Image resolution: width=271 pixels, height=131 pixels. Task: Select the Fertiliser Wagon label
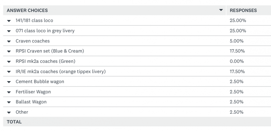[33, 92]
